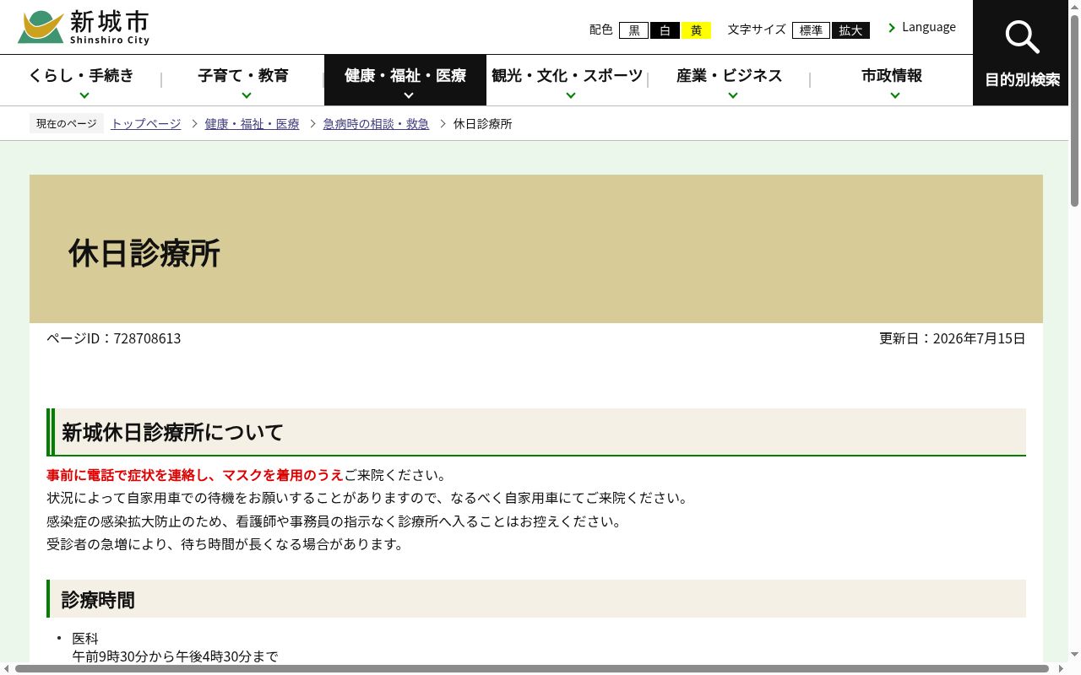Open the magnifier search icon 目的別検索
Image resolution: width=1081 pixels, height=675 pixels.
[1022, 53]
